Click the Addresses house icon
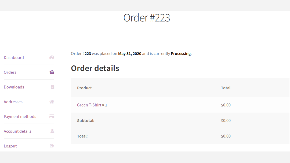 point(52,102)
